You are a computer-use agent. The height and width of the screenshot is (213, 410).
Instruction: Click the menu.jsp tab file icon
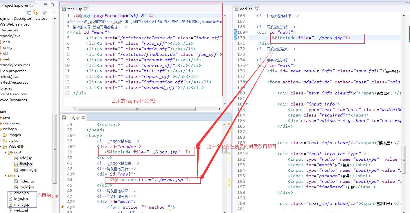coord(64,9)
